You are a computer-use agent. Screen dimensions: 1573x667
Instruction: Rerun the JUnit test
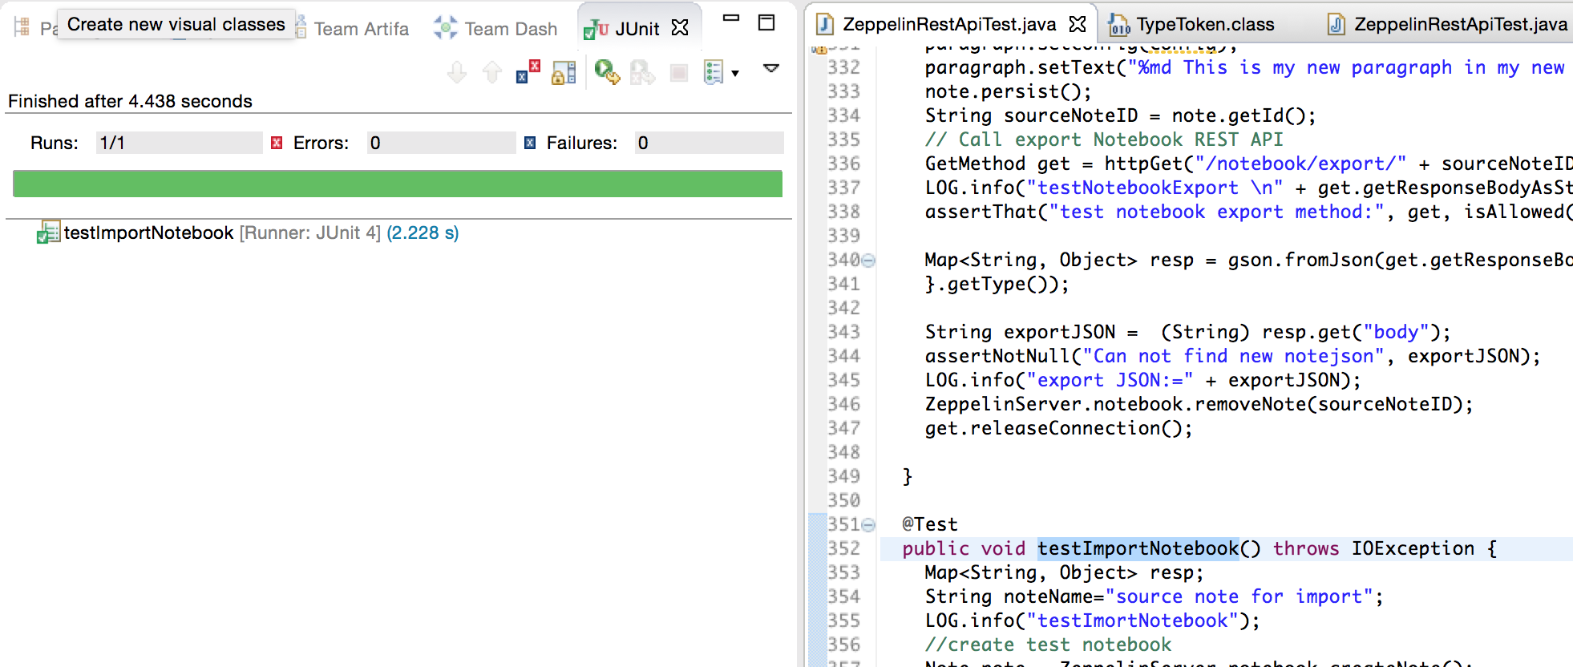tap(607, 73)
